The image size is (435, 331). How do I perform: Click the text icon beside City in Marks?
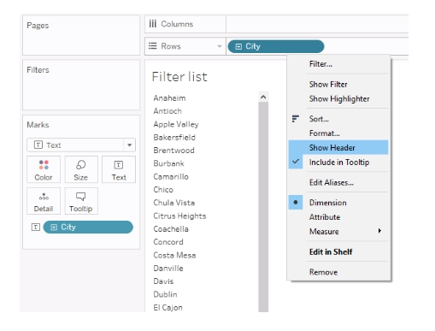click(36, 227)
